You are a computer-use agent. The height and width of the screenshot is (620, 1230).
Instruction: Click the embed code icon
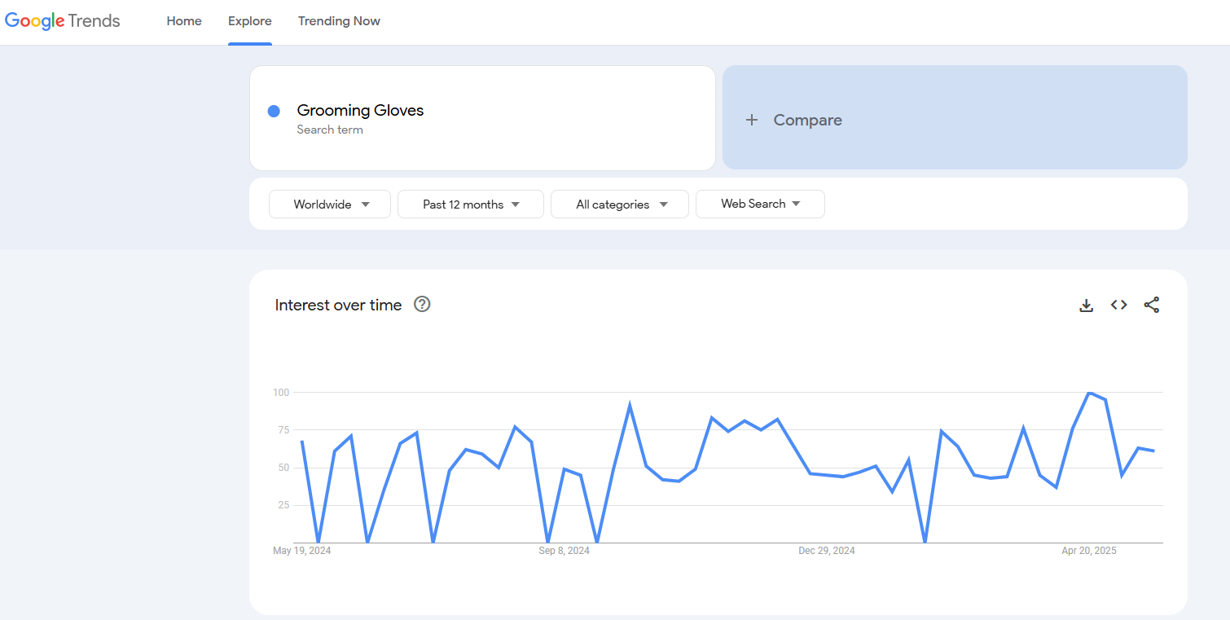coord(1119,305)
